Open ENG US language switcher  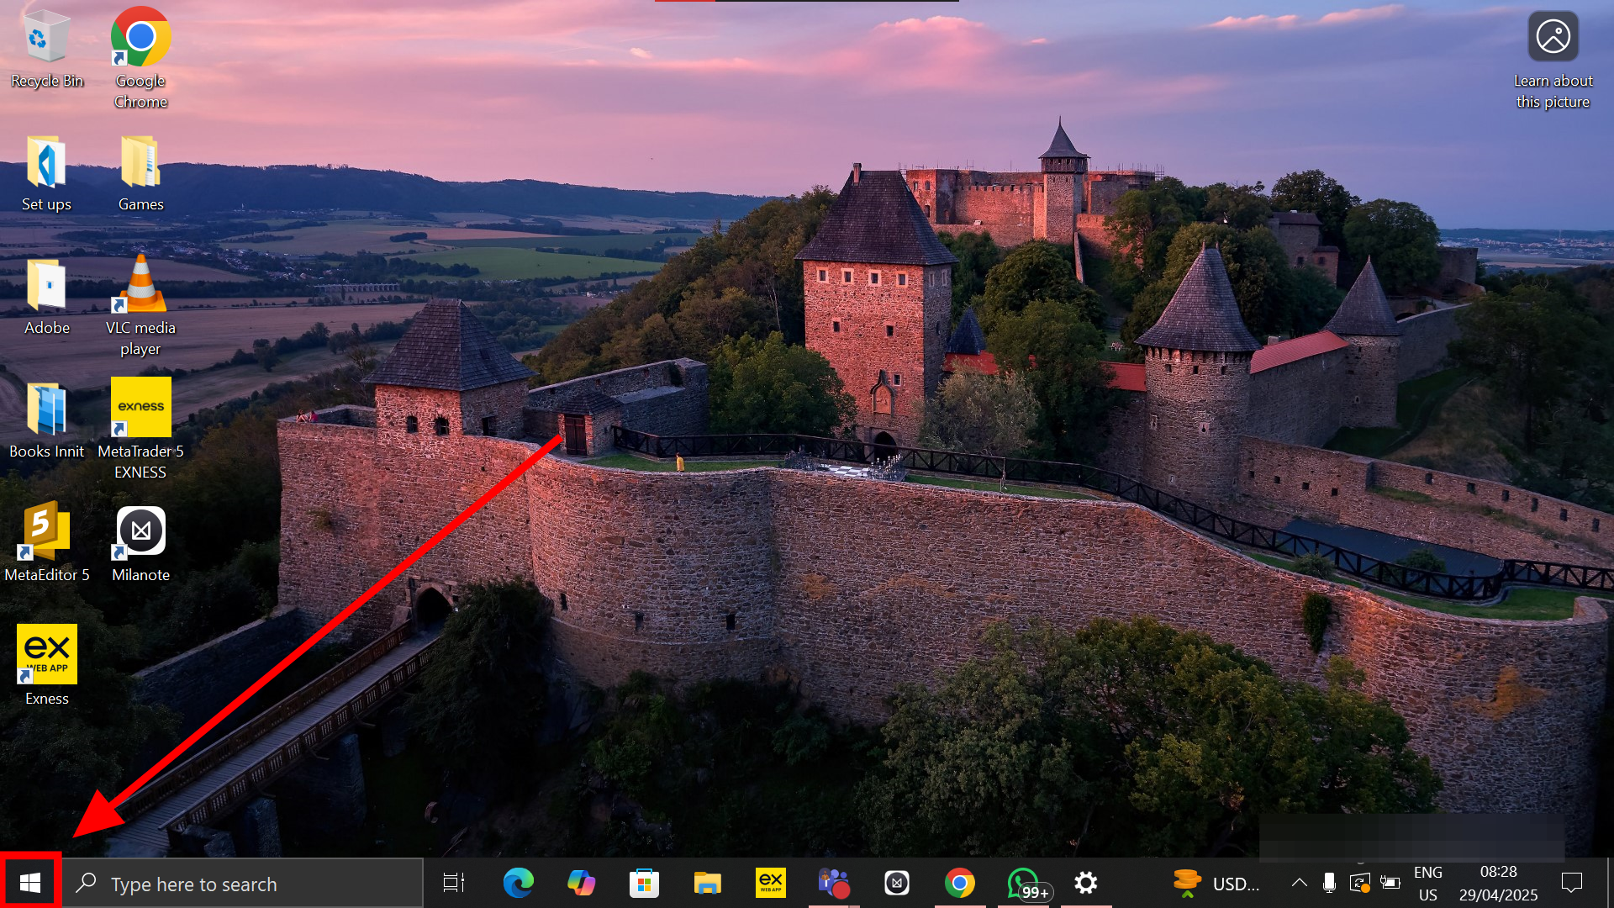1427,884
